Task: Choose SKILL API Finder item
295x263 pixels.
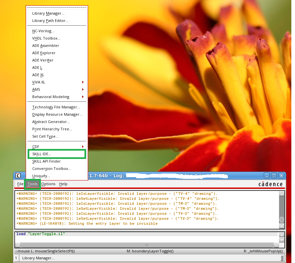Action: point(47,161)
